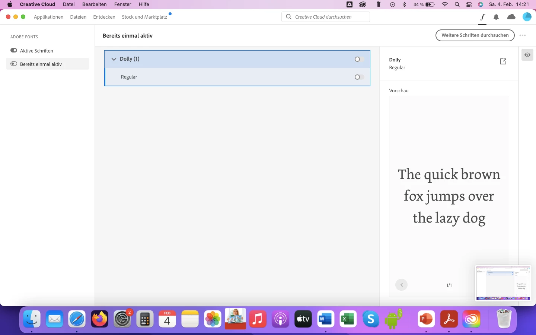Open the more options ellipsis menu
This screenshot has height=335, width=536.
click(523, 35)
